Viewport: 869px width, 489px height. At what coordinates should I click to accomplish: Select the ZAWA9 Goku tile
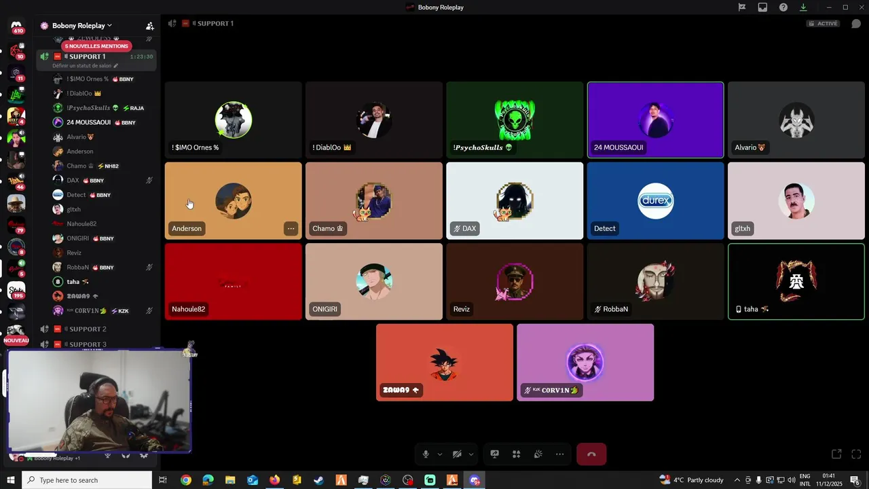(445, 363)
